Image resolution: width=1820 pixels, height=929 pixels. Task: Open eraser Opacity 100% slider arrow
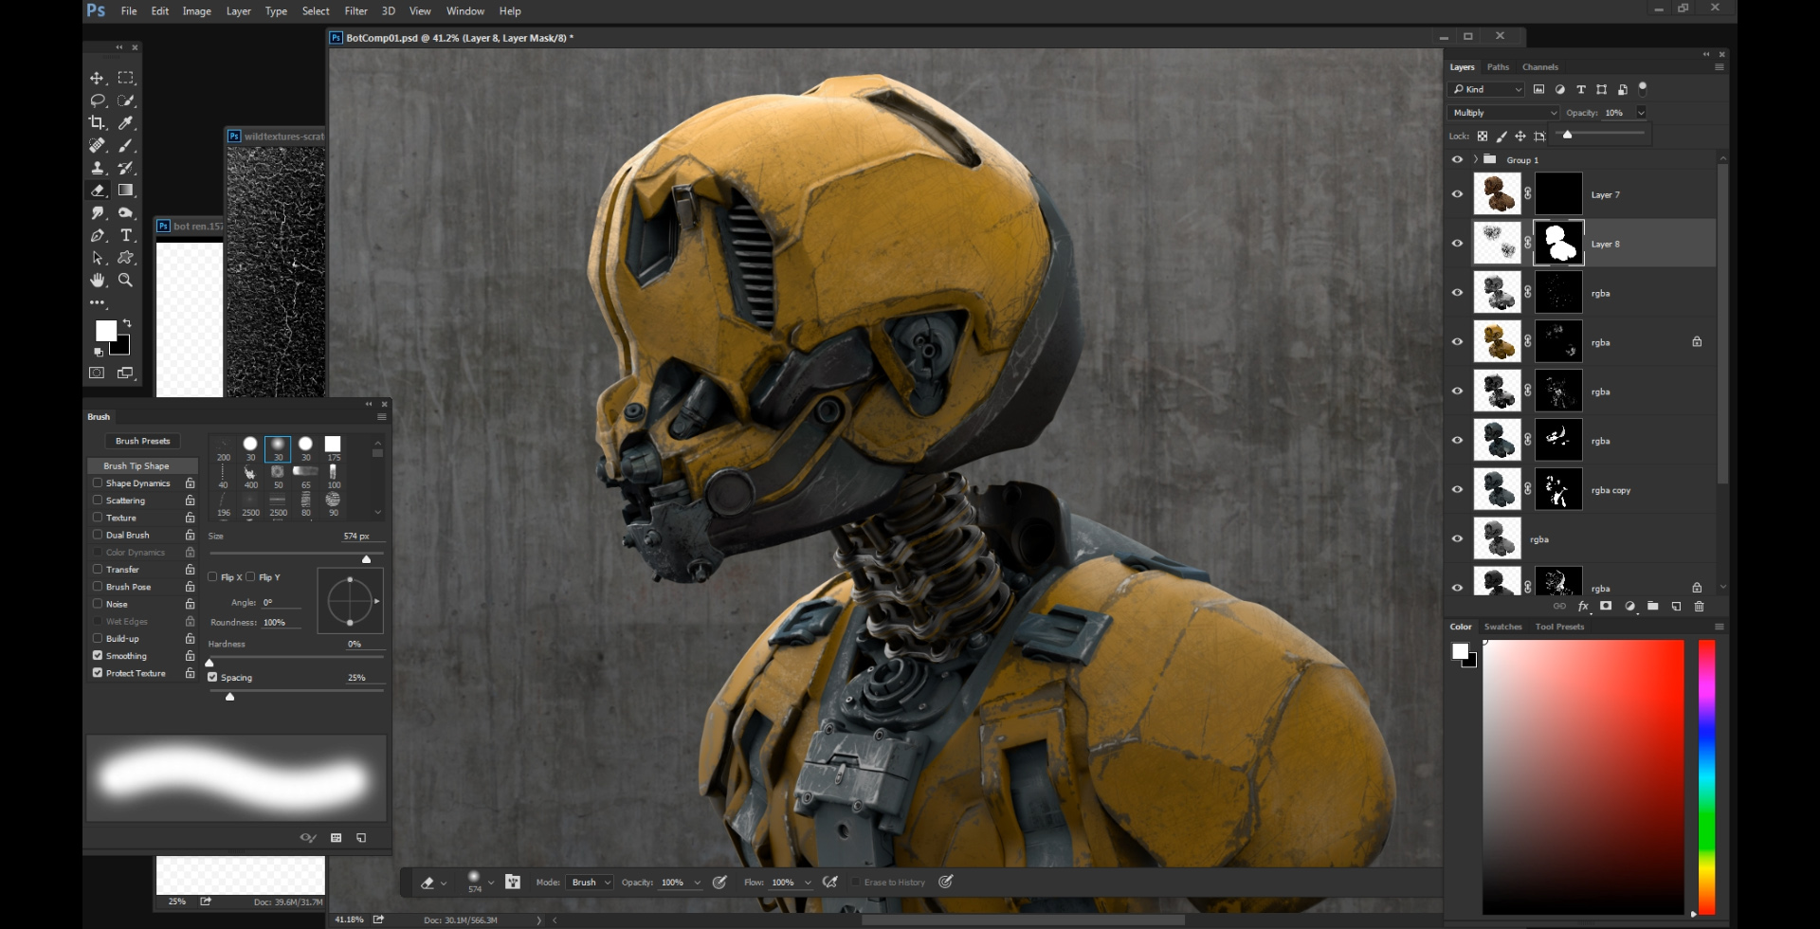[x=697, y=883]
